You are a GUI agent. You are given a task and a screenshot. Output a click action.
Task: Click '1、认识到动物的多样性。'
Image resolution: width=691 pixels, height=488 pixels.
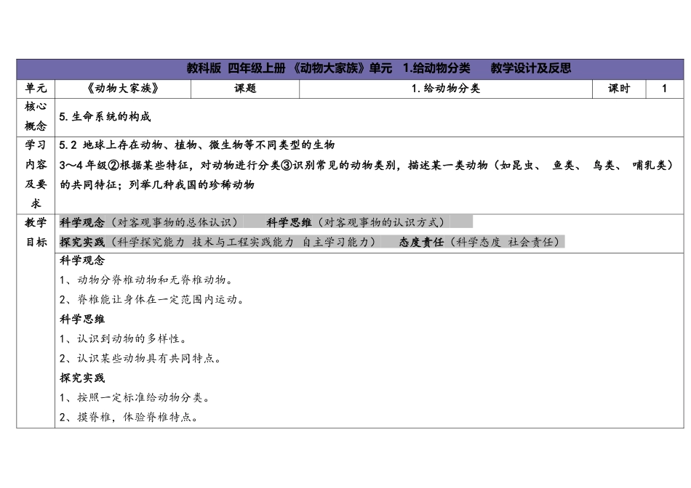[x=124, y=339]
